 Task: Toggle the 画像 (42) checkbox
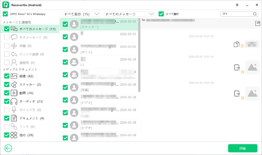(7, 76)
